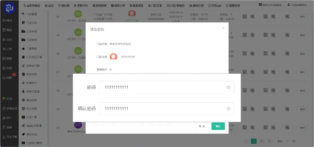The height and width of the screenshot is (147, 314).
Task: Open the 概况 overview section
Action: tap(7, 20)
